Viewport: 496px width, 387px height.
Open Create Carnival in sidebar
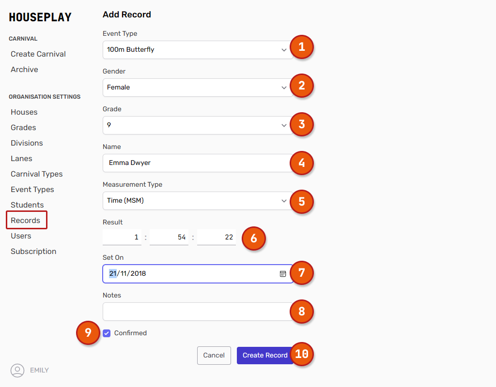tap(38, 54)
